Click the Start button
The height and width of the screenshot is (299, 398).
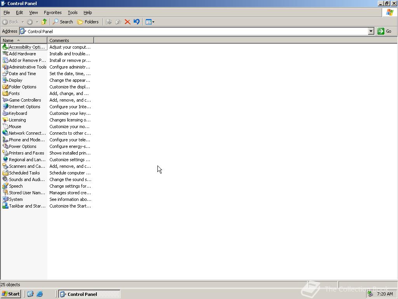tap(10, 294)
